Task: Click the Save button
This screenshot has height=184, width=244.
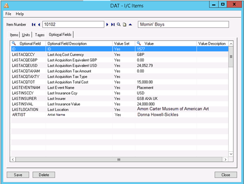Action: coord(18,175)
